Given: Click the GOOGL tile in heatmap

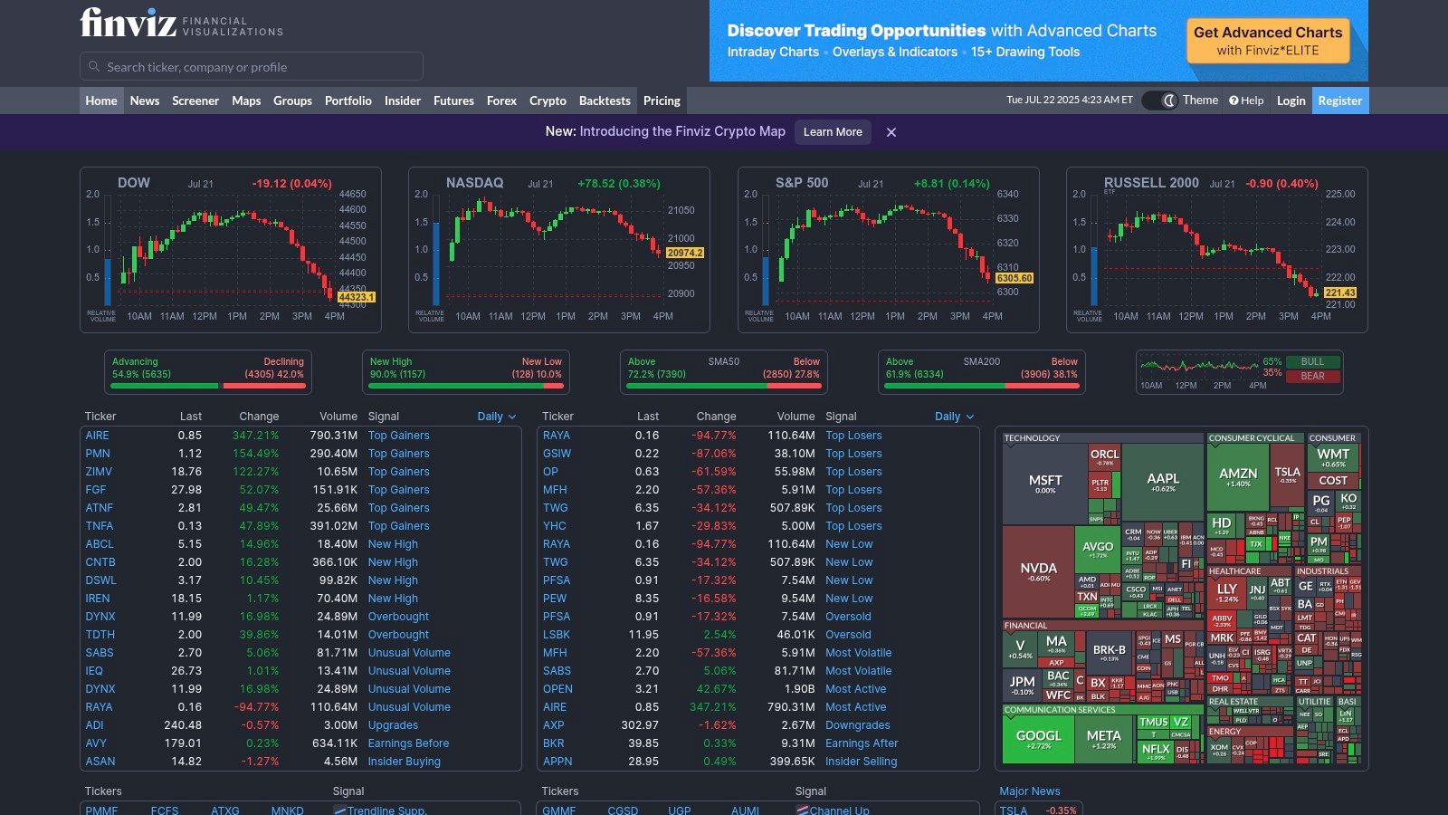Looking at the screenshot, I should pos(1039,740).
